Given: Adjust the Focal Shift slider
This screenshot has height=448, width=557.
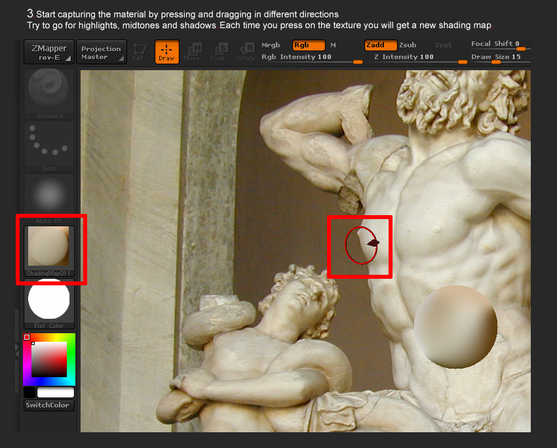Looking at the screenshot, I should (501, 45).
